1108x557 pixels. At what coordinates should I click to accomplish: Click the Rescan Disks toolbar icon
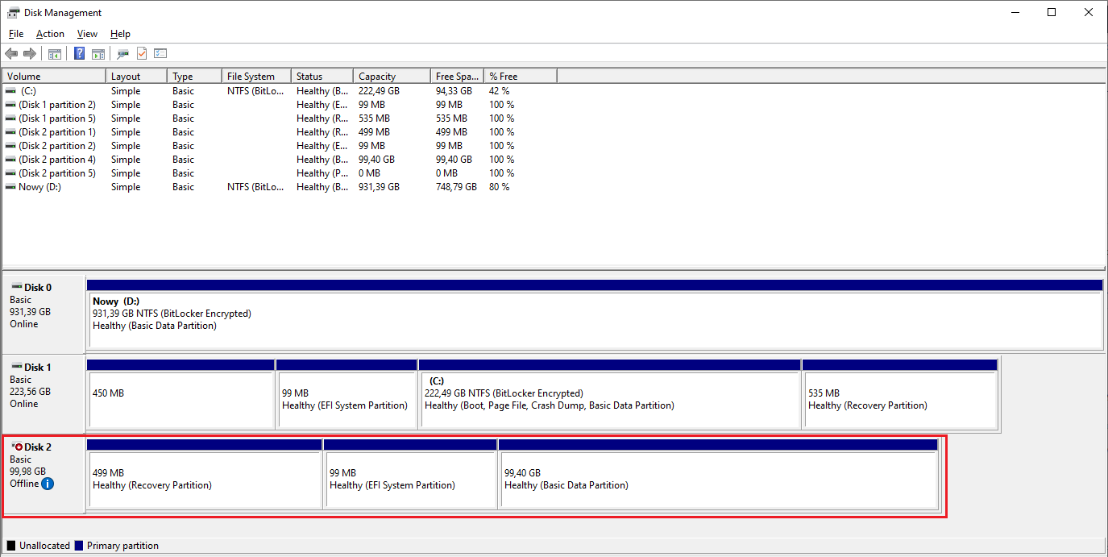(x=122, y=54)
